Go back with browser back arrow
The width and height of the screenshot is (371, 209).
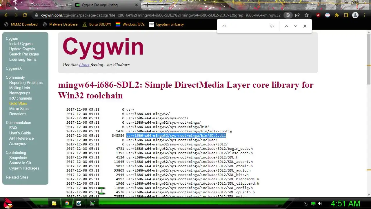click(6, 15)
